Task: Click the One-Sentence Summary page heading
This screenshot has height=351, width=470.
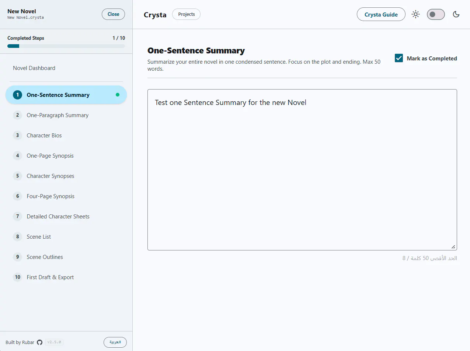Action: (196, 50)
